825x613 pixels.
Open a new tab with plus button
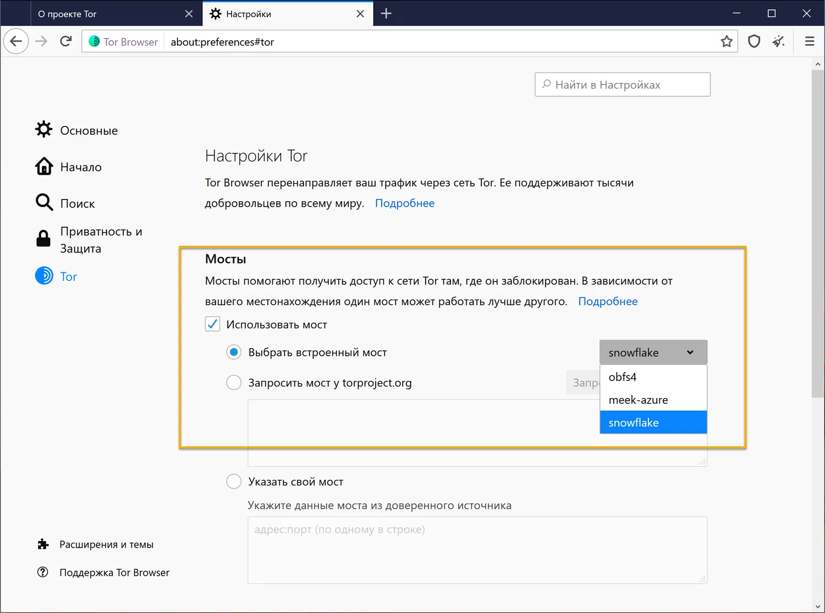386,13
